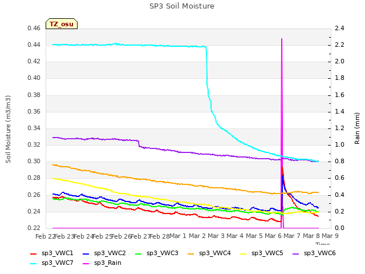Click the purple sp3_VWC6 legend color marker

coord(296,253)
